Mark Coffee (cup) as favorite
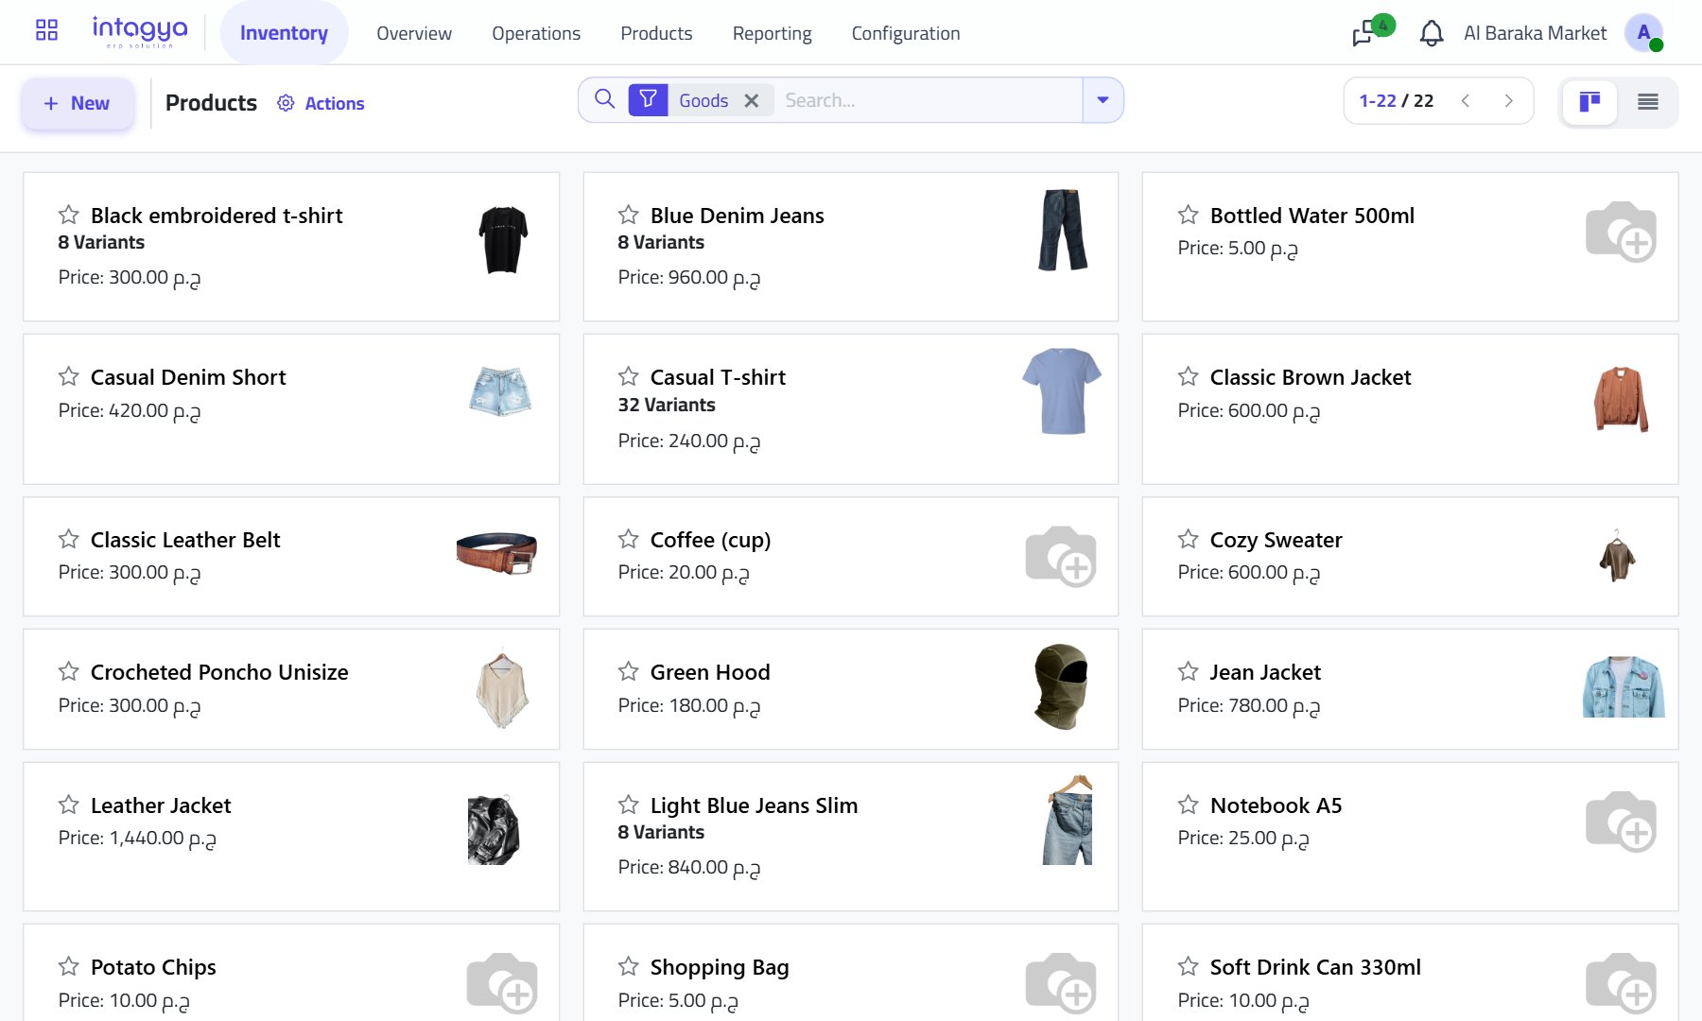 click(x=628, y=539)
